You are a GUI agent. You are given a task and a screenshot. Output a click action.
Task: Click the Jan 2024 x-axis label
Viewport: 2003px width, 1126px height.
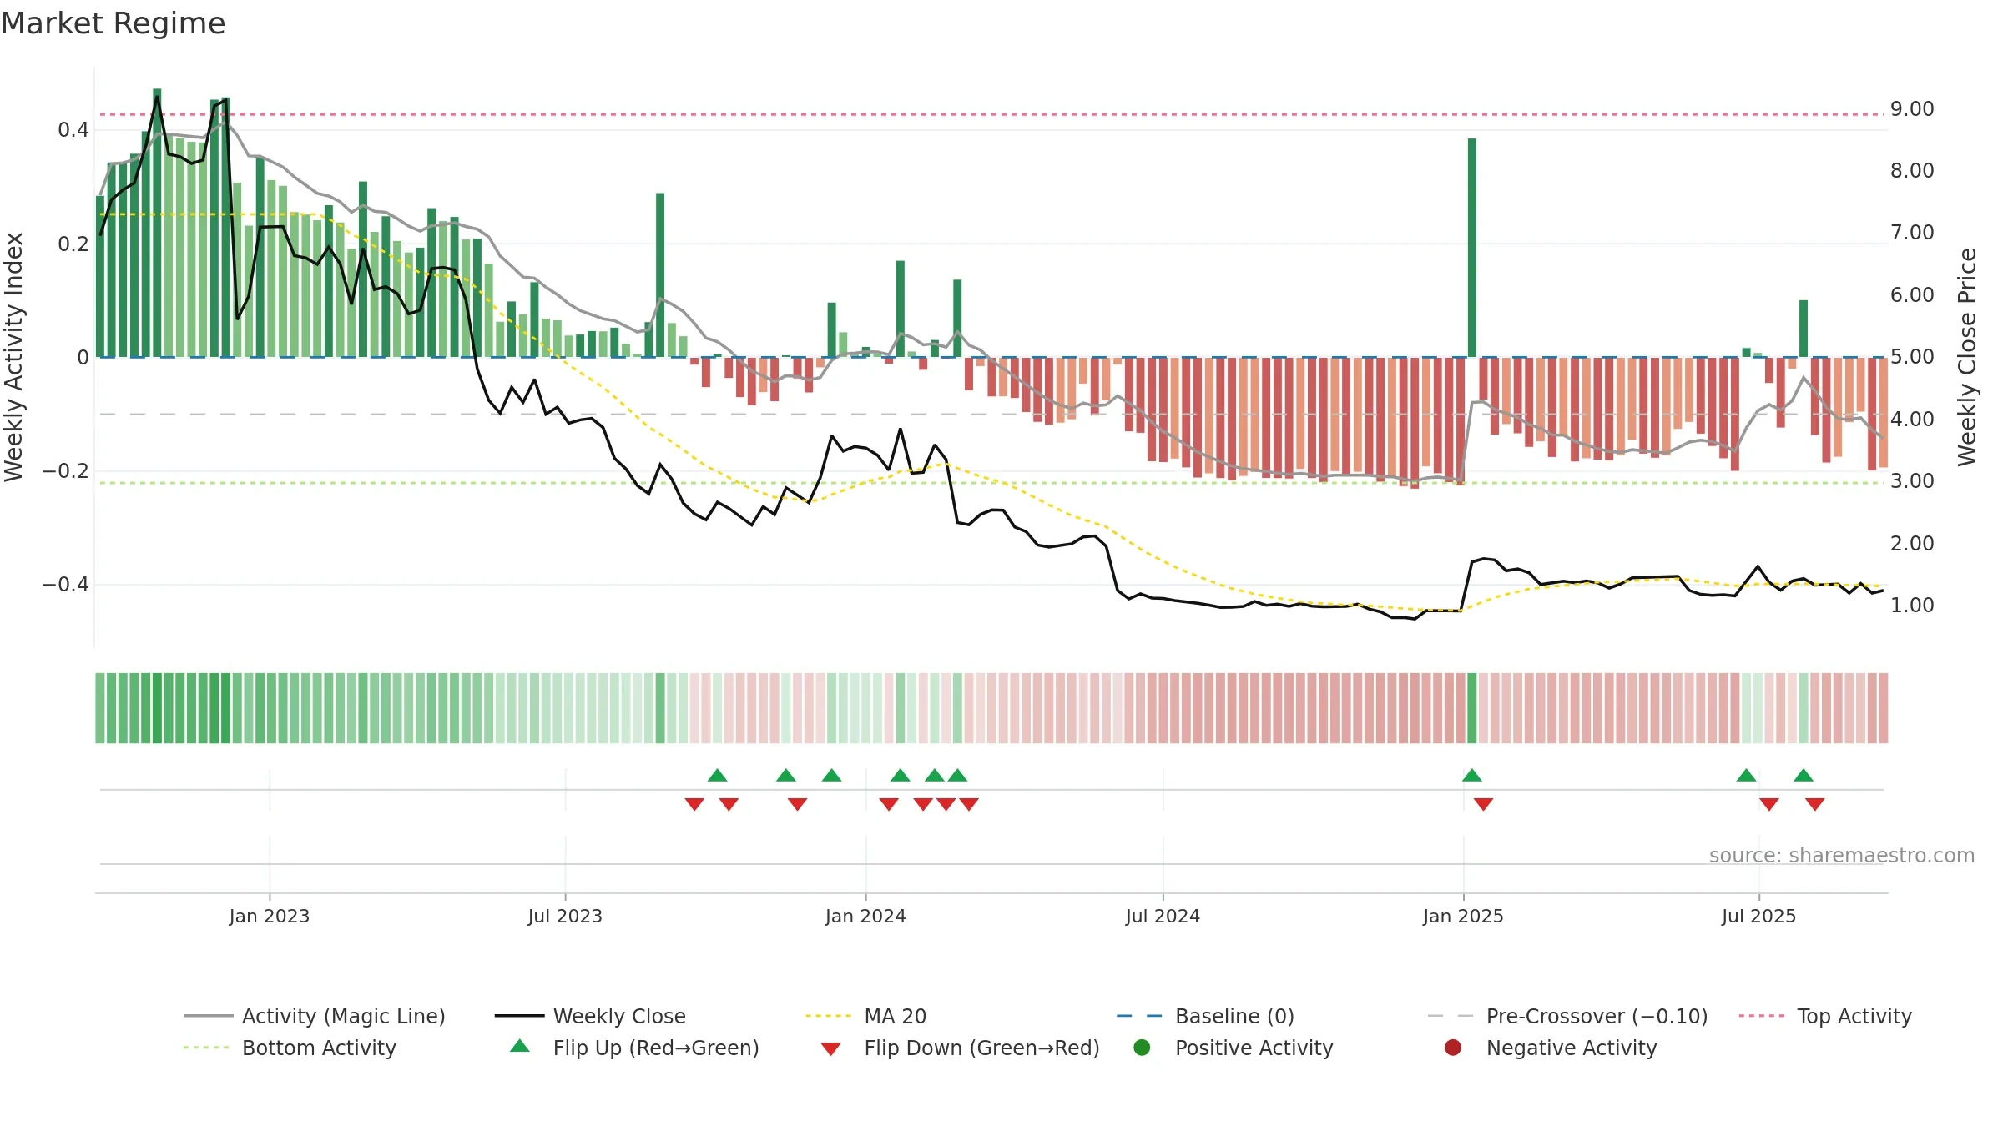click(865, 916)
